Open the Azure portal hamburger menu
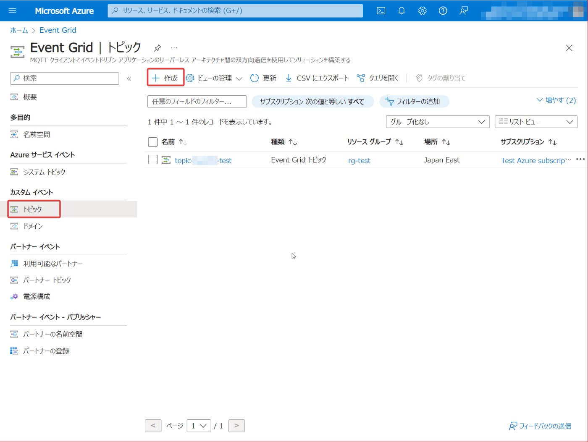Image resolution: width=588 pixels, height=442 pixels. coord(12,11)
